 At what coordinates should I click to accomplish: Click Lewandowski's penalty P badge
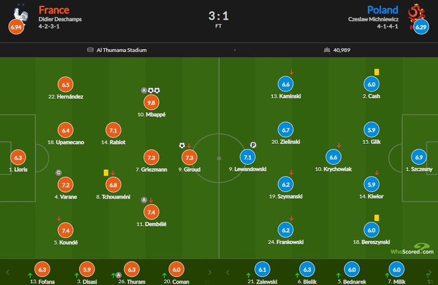coord(253,145)
